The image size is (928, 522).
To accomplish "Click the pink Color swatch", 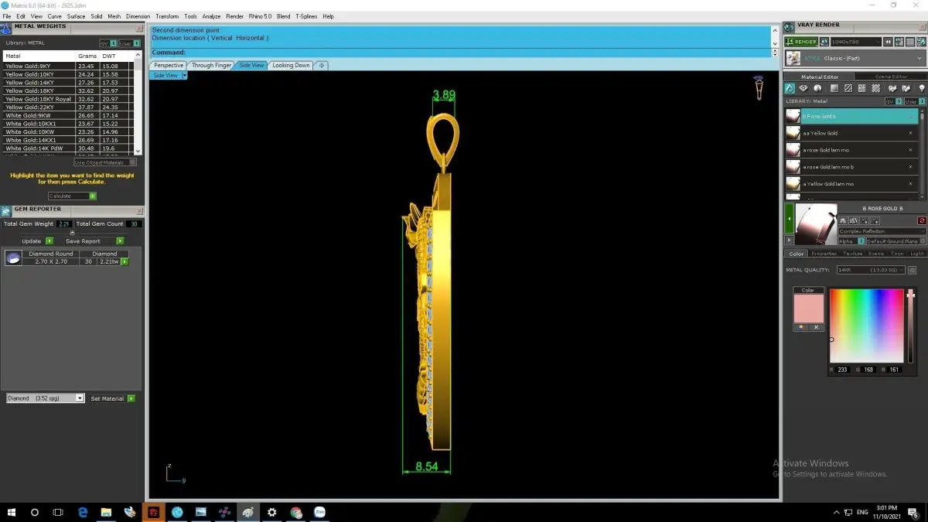I will (808, 309).
